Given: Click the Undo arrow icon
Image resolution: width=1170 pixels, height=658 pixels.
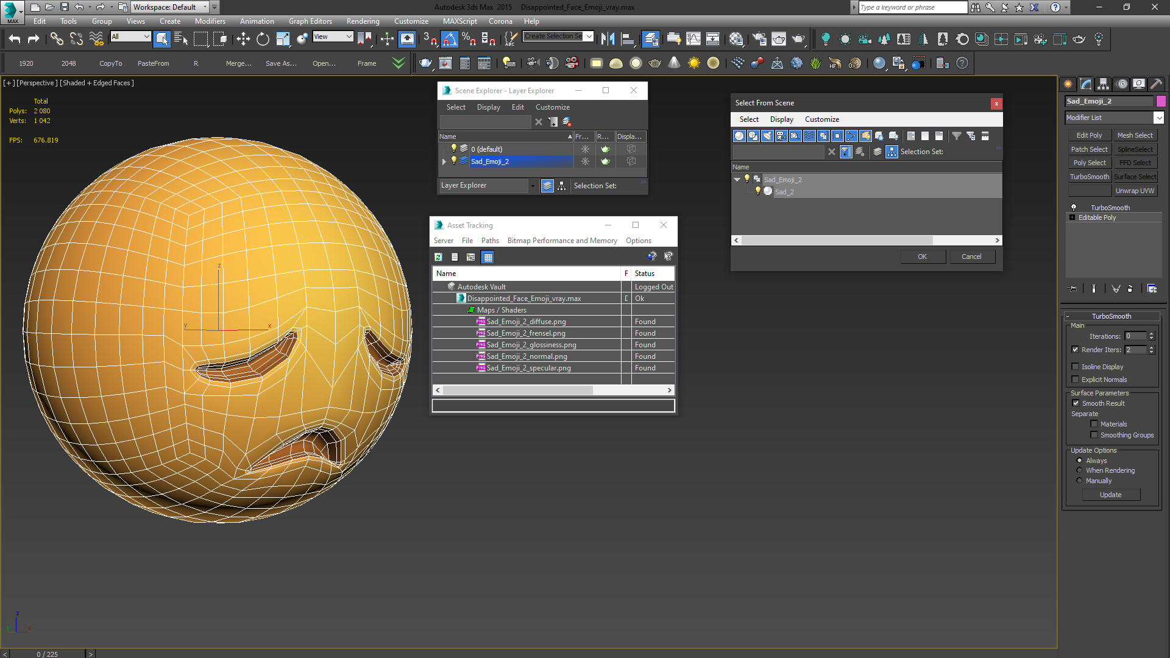Looking at the screenshot, I should (15, 39).
